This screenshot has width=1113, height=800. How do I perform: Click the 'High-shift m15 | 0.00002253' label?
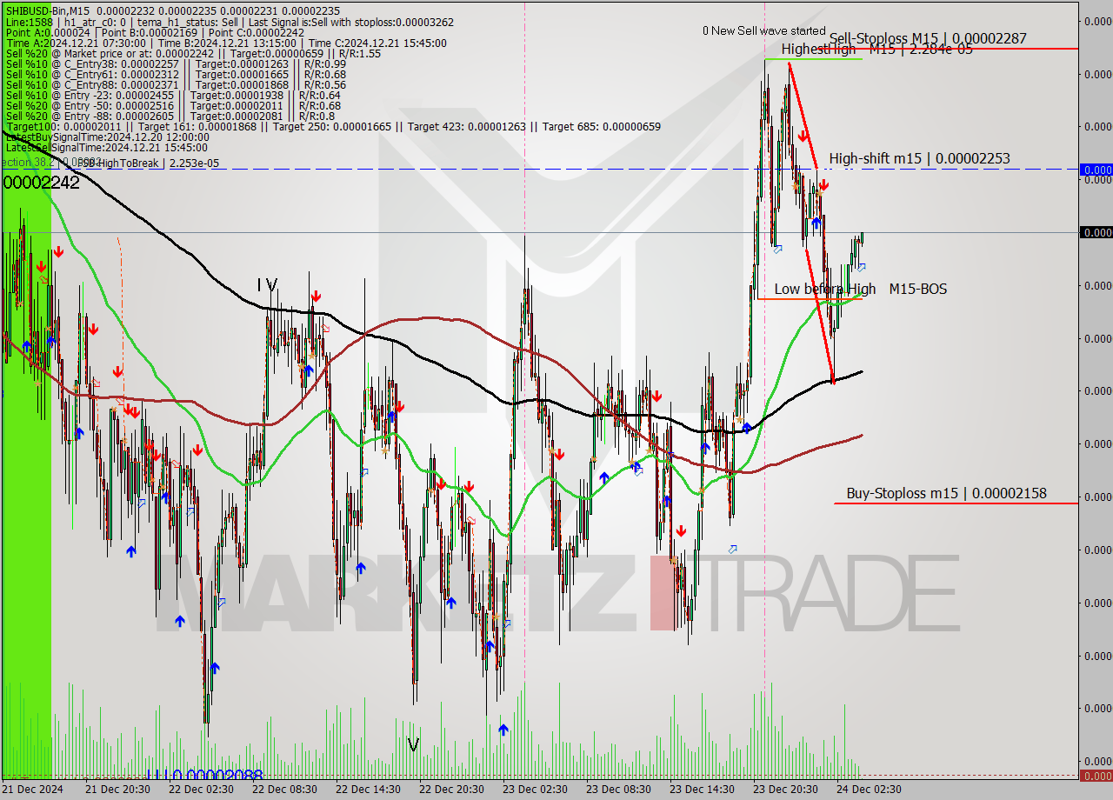[919, 158]
